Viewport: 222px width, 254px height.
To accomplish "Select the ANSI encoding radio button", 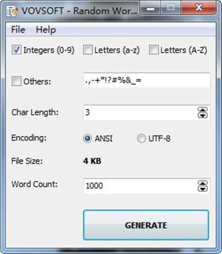I will [x=87, y=138].
